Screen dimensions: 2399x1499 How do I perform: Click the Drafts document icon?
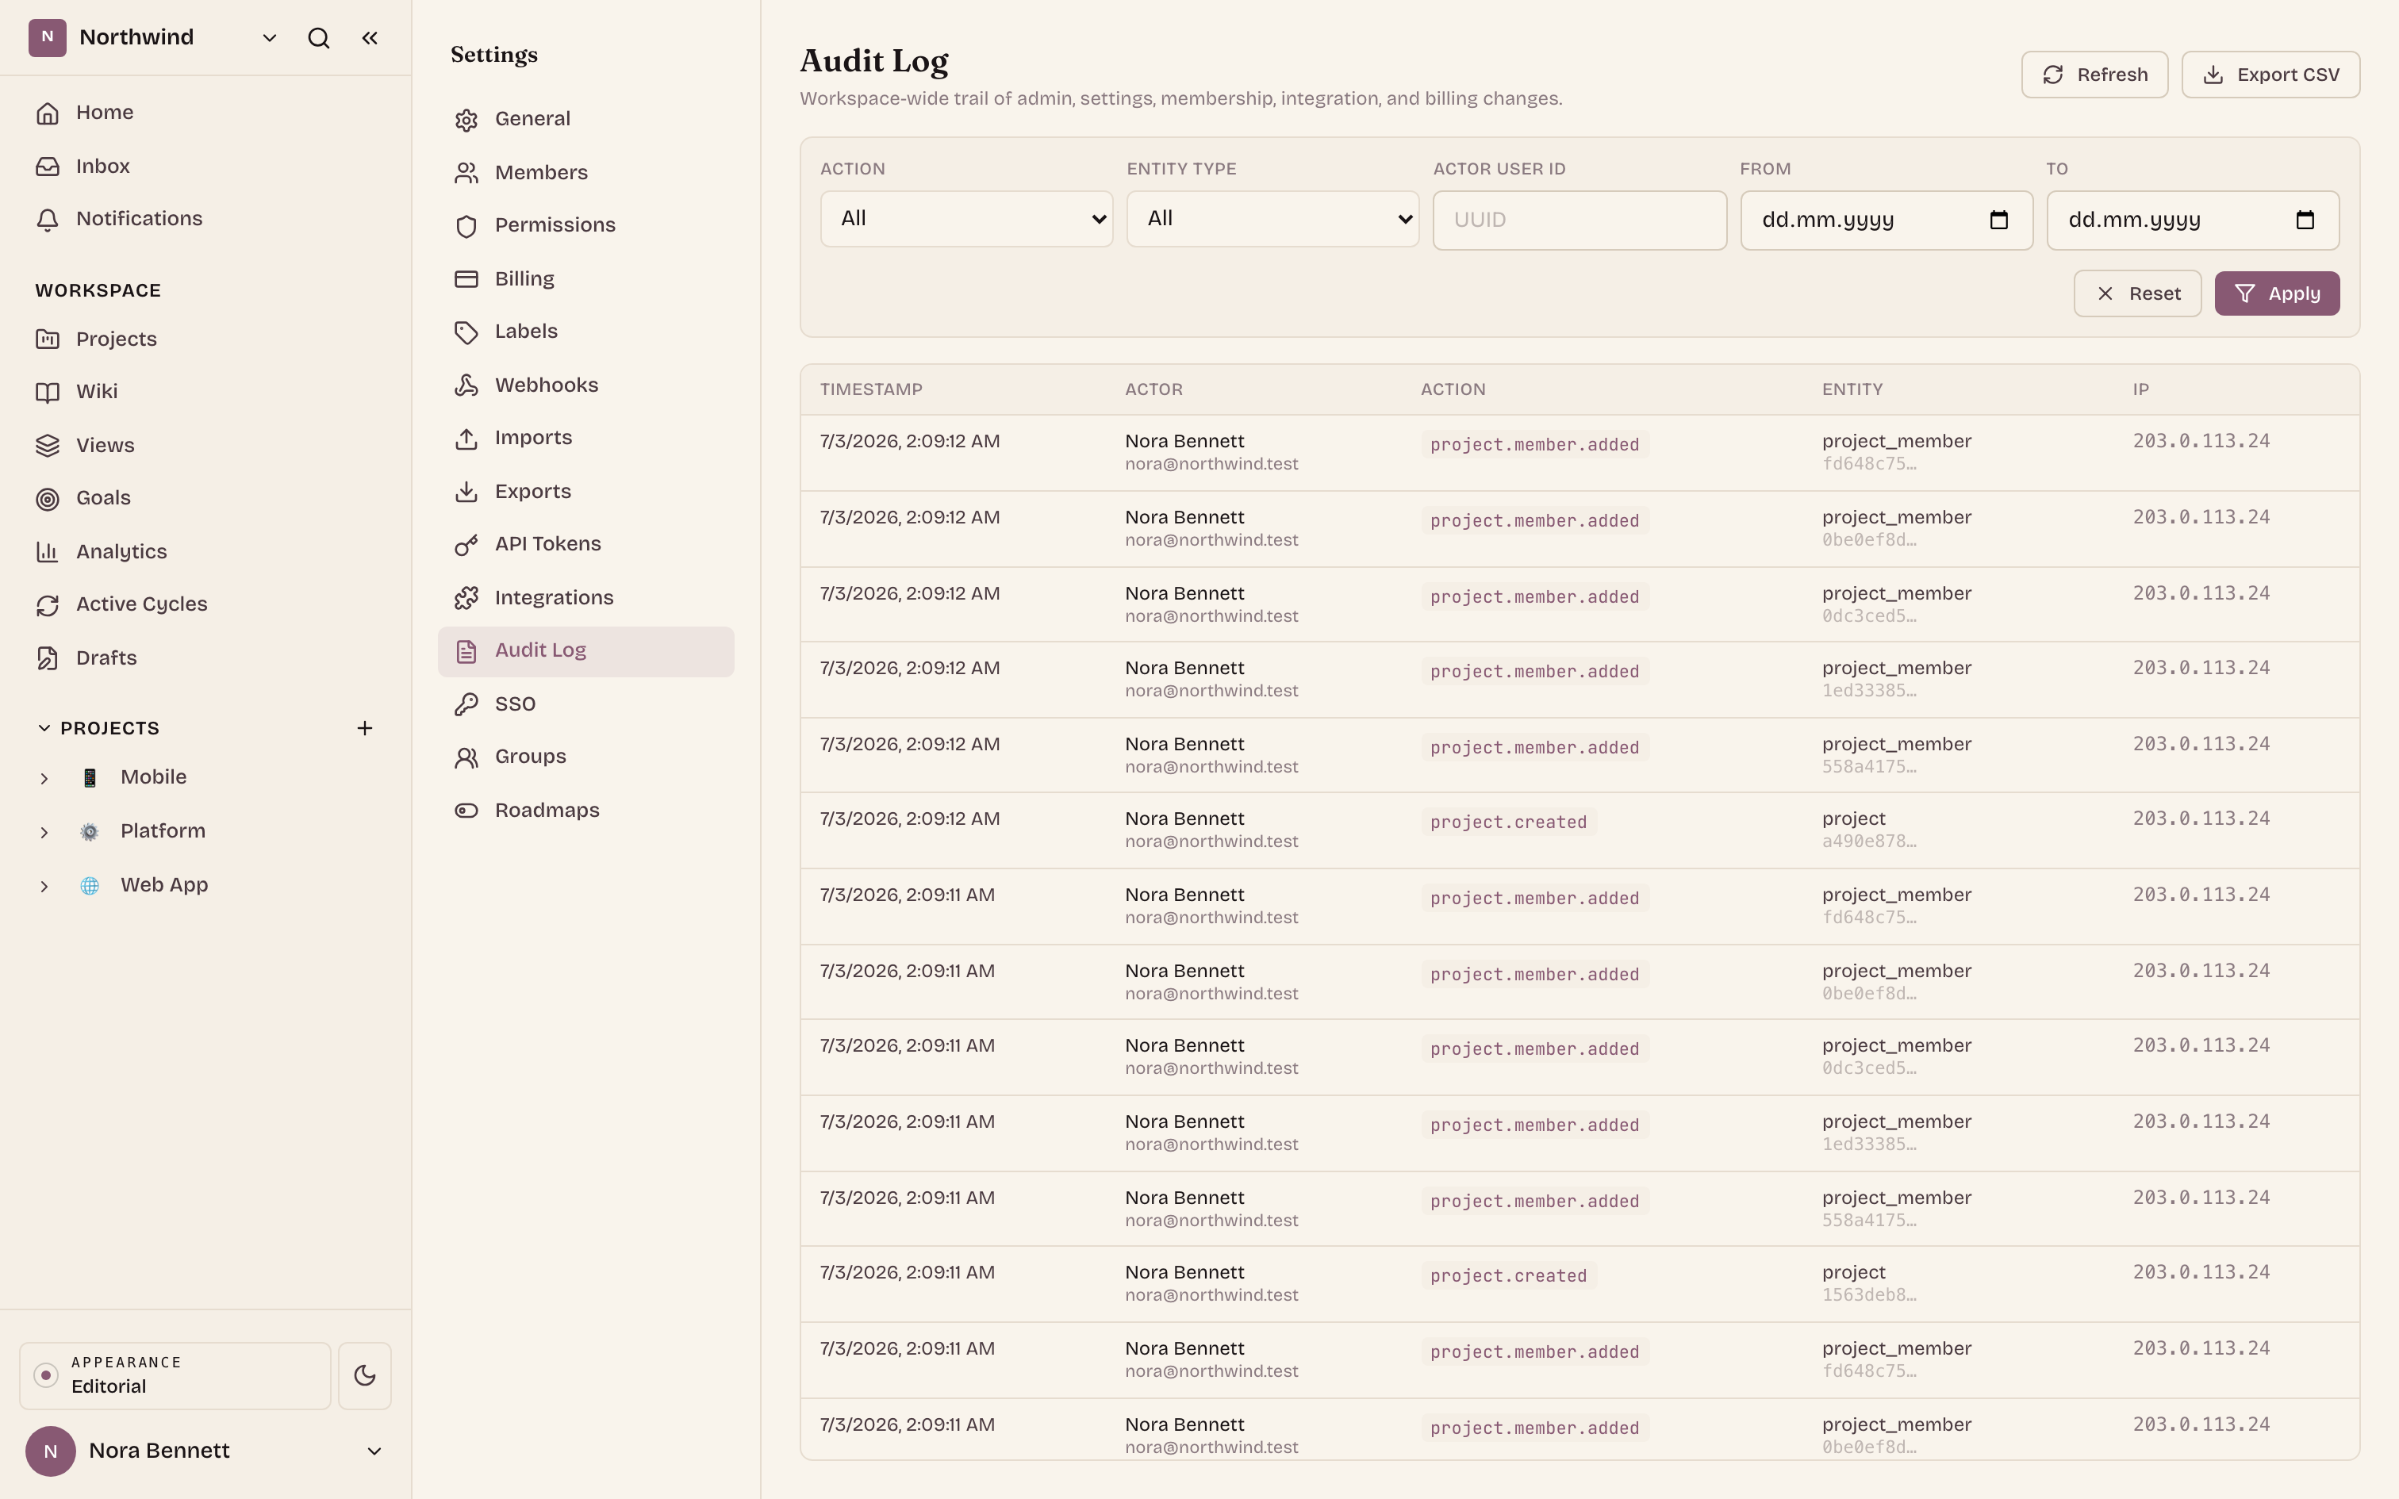click(x=48, y=658)
